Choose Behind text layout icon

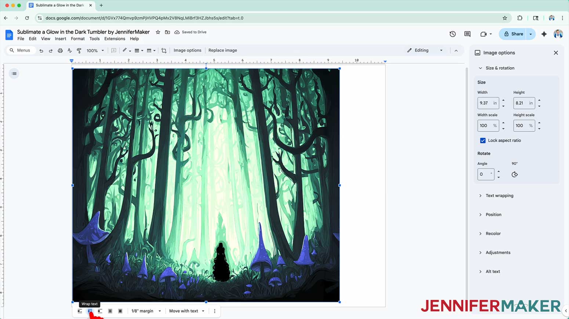pyautogui.click(x=110, y=311)
